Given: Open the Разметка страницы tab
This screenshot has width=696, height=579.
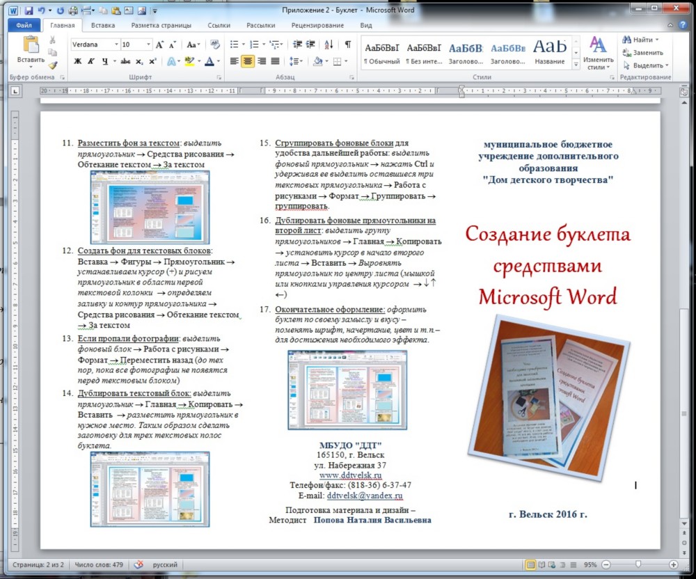Looking at the screenshot, I should tap(160, 25).
